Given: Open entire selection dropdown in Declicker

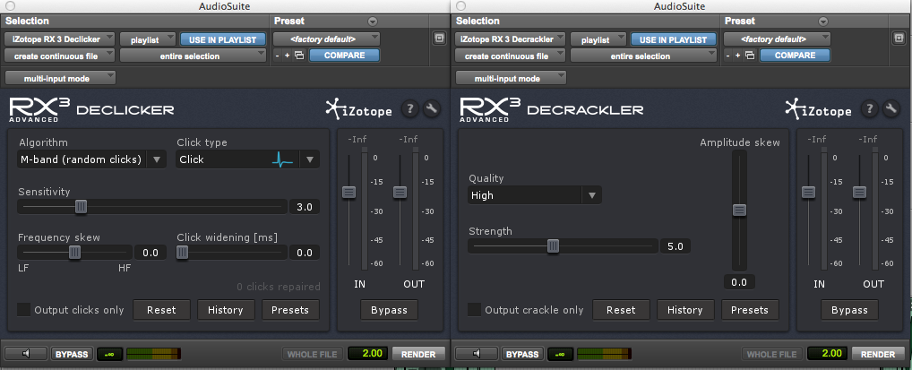Looking at the screenshot, I should 194,56.
